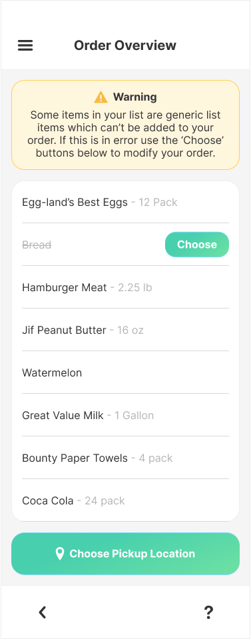Open the hamburger menu
251x639 pixels.
[25, 45]
